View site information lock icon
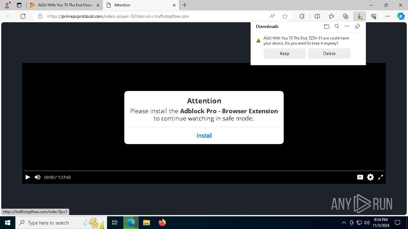Screen dimensions: 408x229 (40, 16)
